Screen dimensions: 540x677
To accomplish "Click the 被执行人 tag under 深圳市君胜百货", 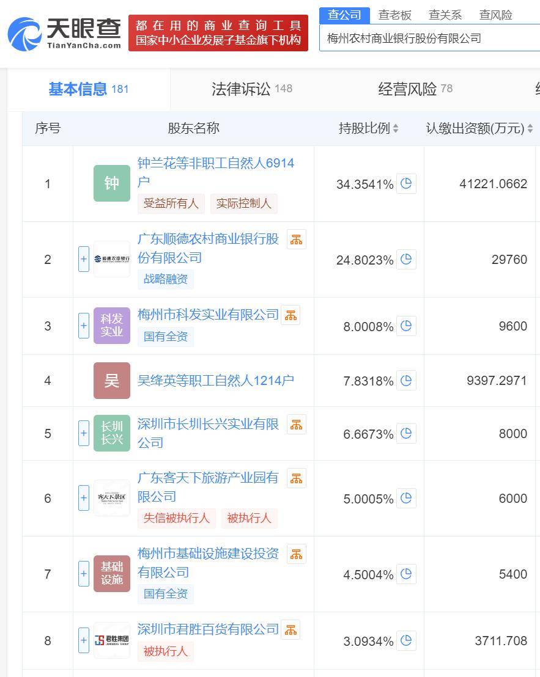I will pos(166,651).
